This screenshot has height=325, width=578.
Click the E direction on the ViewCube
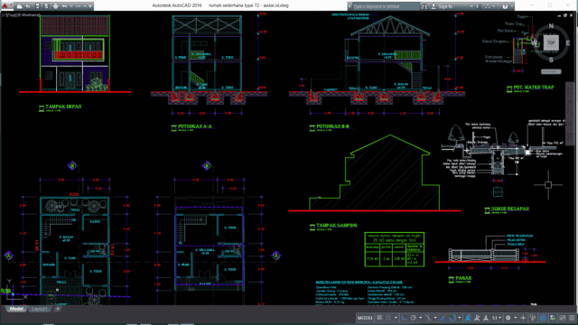[568, 43]
